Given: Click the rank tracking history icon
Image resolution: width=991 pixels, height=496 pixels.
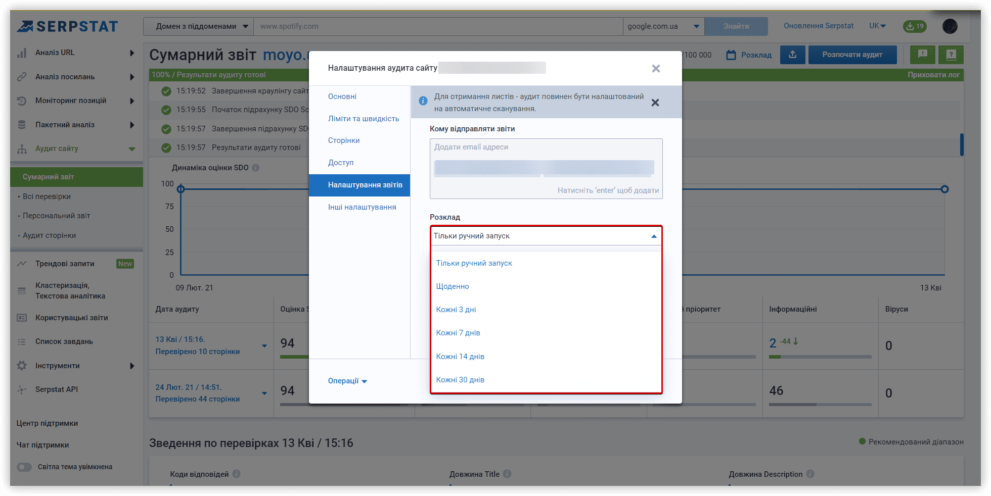Looking at the screenshot, I should 22,101.
